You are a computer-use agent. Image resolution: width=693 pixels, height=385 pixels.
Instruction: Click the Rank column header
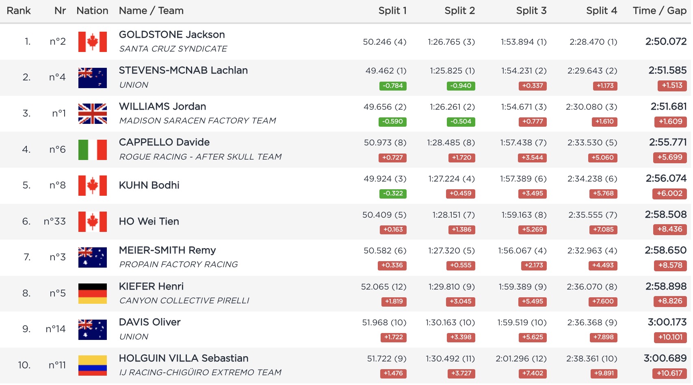coord(19,11)
